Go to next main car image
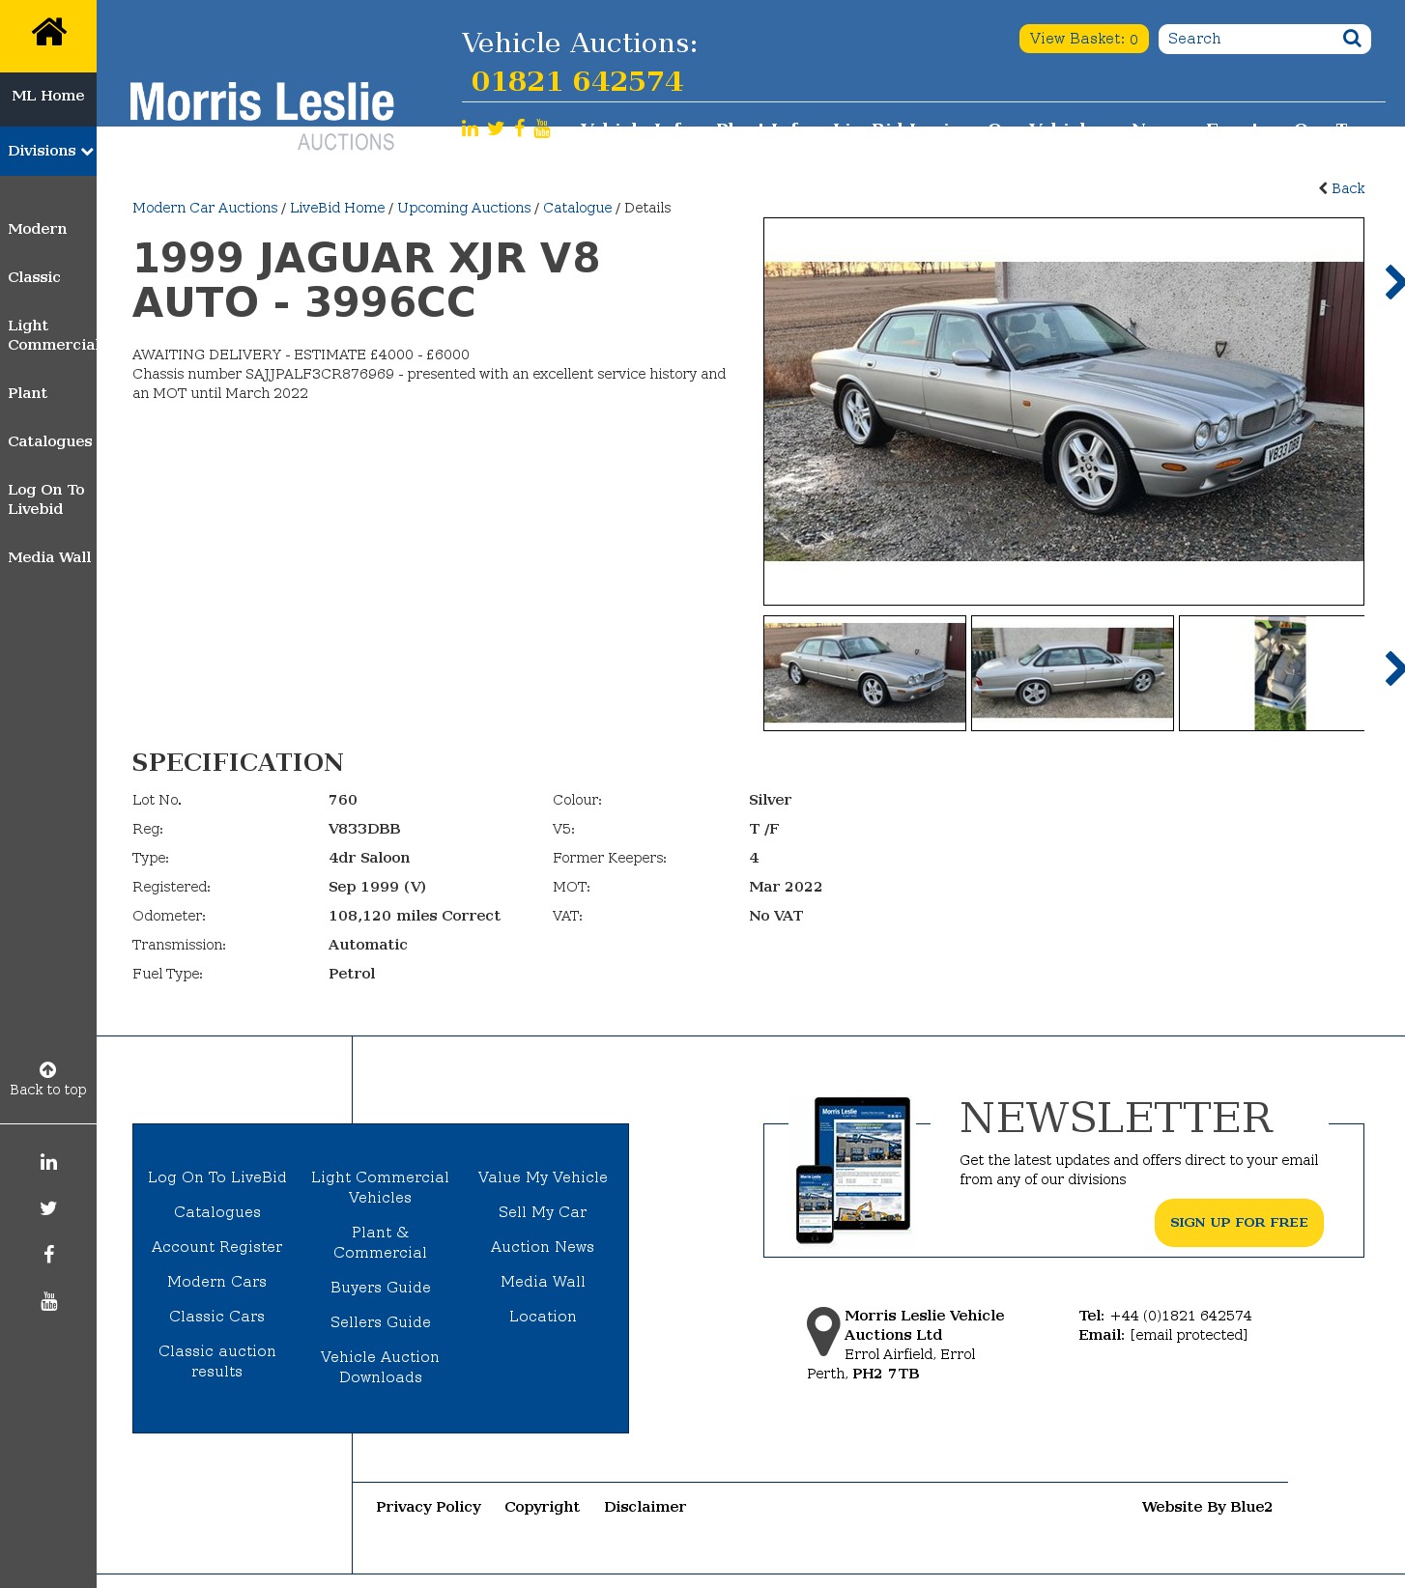Screen dimensions: 1405x1588 pyautogui.click(x=1393, y=282)
